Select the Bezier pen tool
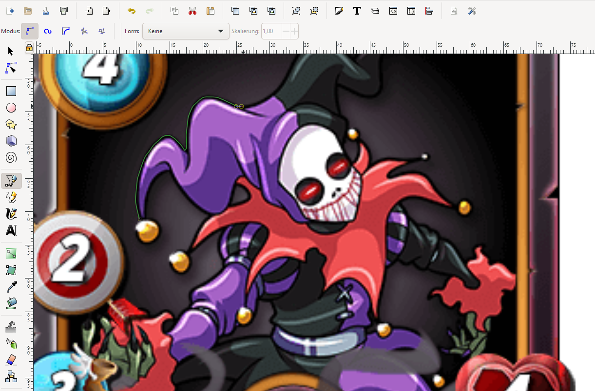This screenshot has height=391, width=595. [x=11, y=181]
